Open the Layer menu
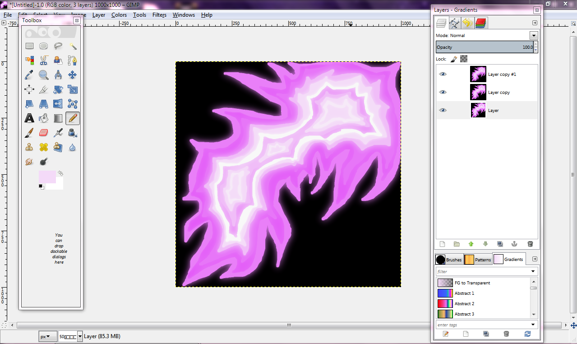The image size is (577, 344). [99, 15]
